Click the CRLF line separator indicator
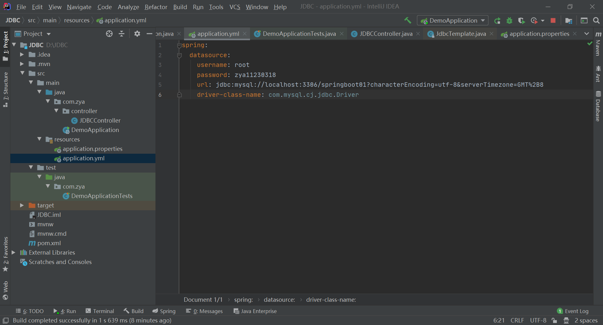 coord(517,320)
